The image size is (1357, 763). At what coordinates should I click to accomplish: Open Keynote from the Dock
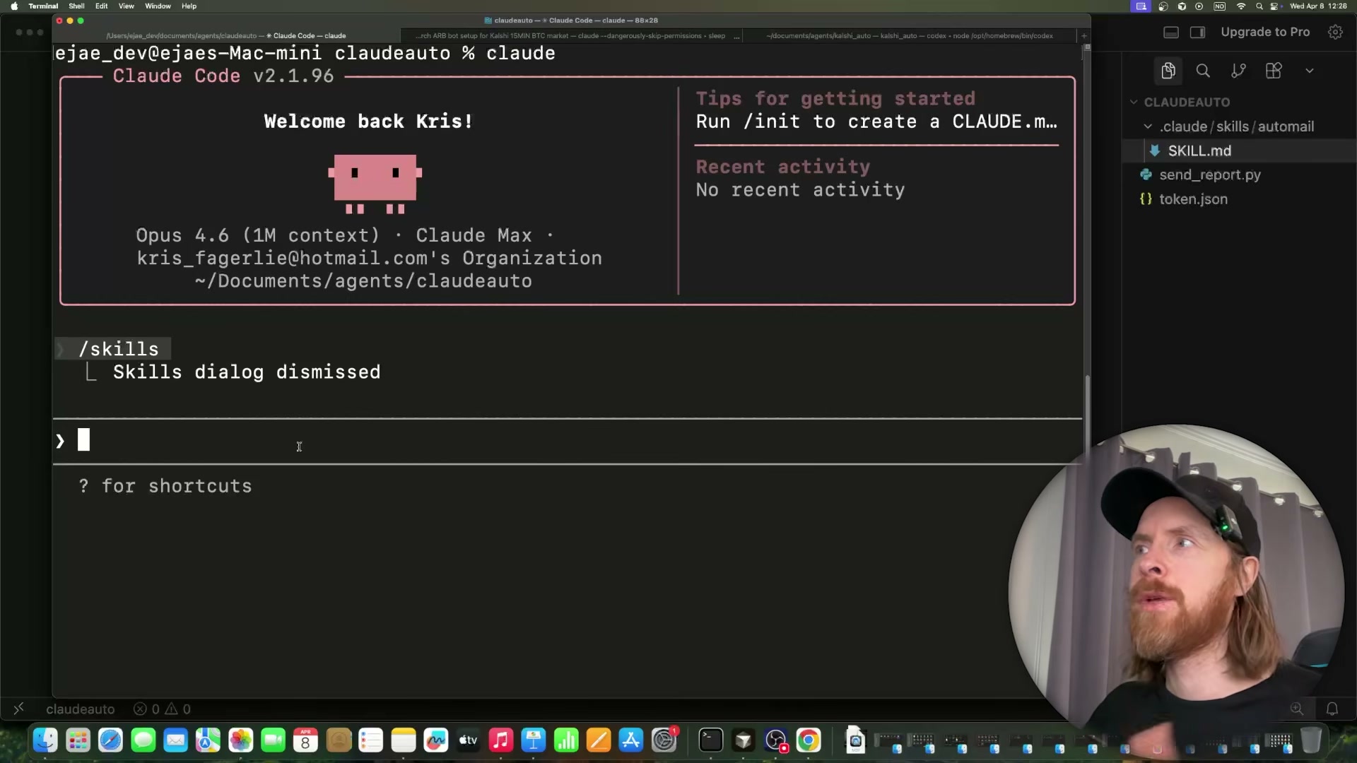[x=534, y=740]
